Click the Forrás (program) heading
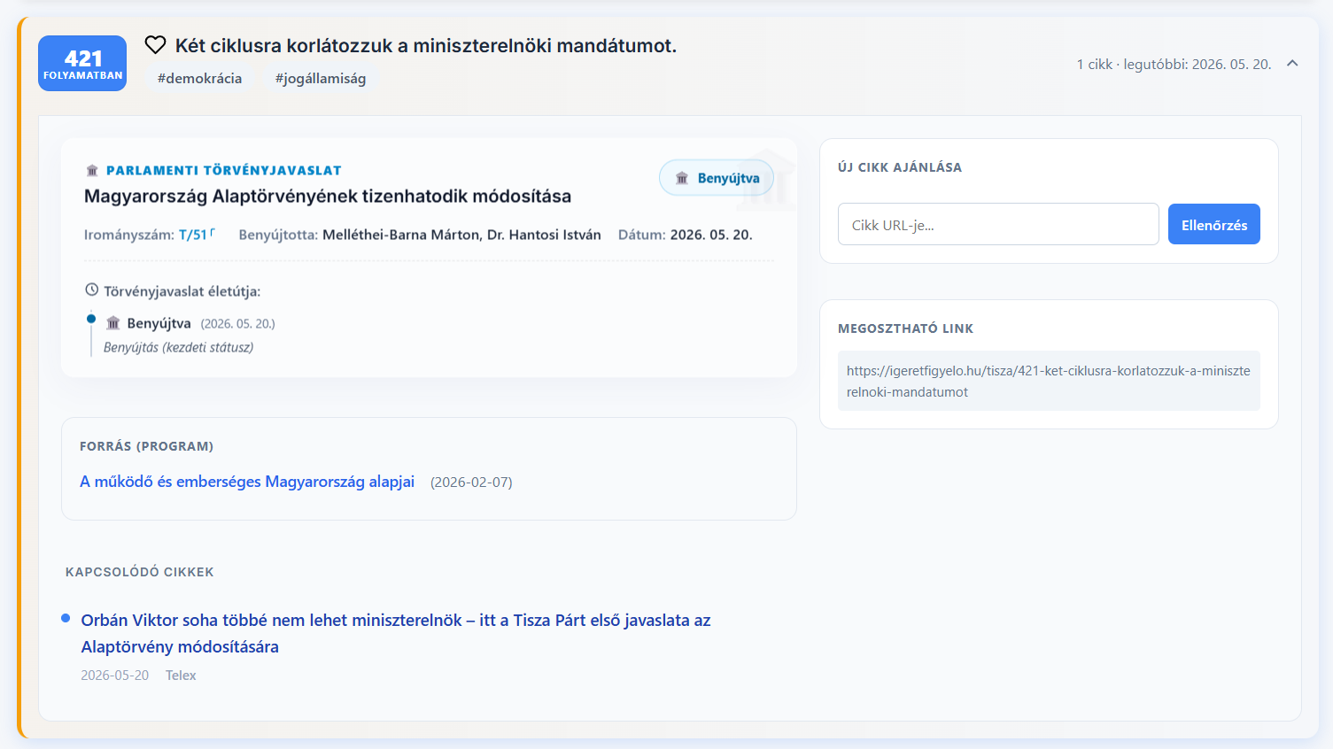 (146, 446)
